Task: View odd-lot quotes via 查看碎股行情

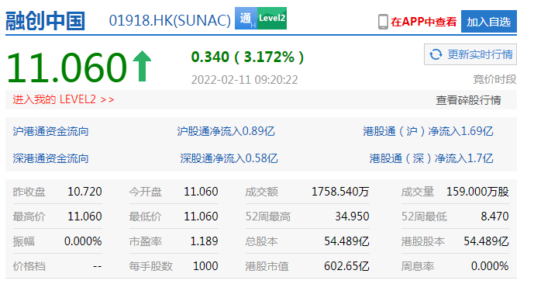Action: (468, 100)
